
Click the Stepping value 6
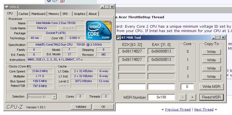coord(103,49)
